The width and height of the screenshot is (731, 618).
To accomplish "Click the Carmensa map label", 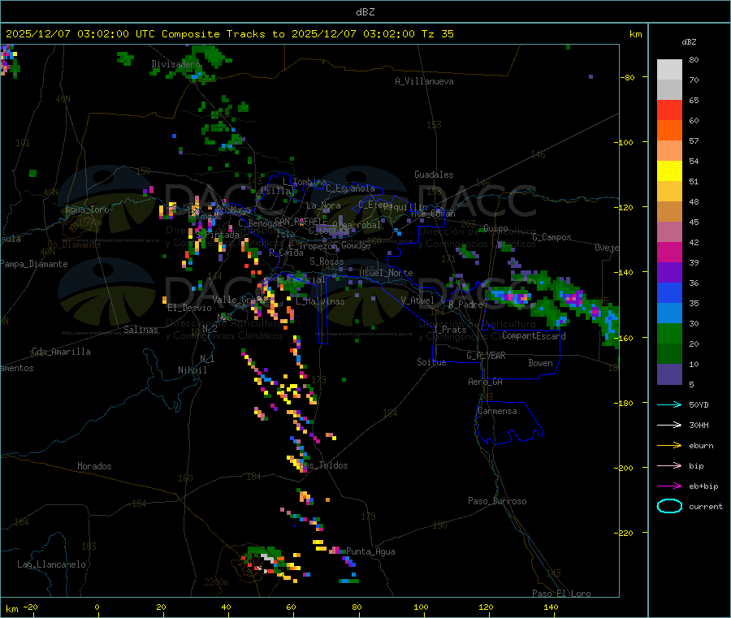I will click(497, 411).
